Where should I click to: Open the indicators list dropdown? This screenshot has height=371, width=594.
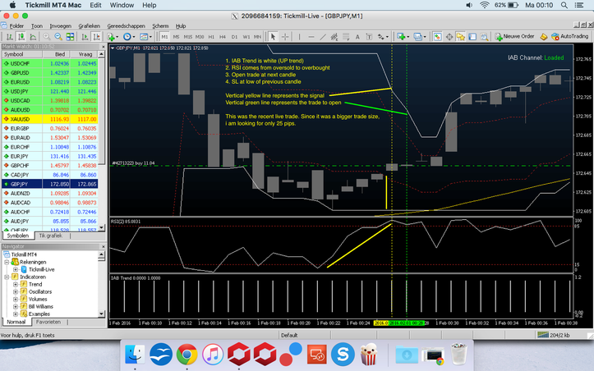click(x=113, y=37)
